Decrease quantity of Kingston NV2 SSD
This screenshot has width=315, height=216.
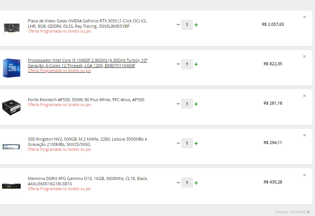178,143
